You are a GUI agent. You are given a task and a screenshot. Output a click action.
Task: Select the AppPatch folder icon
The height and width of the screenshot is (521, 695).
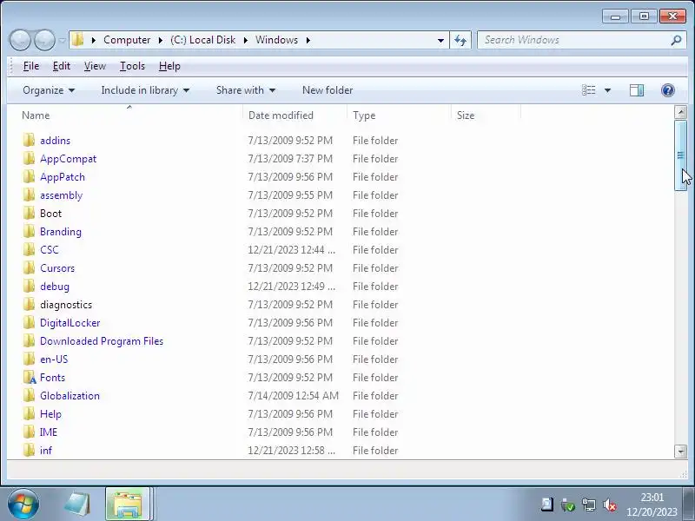29,177
